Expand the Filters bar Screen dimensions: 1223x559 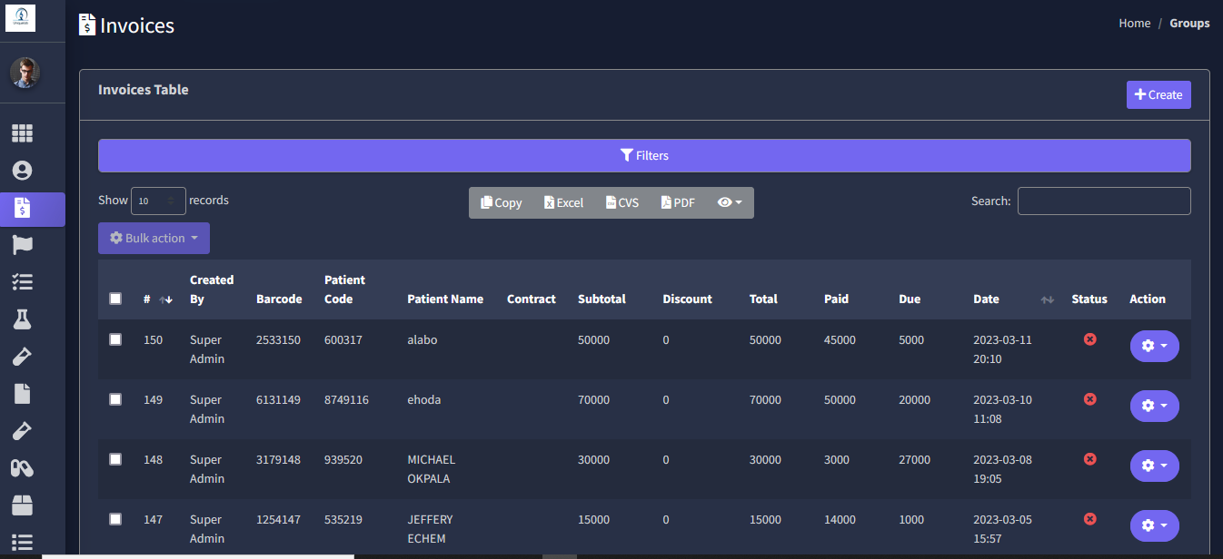pyautogui.click(x=644, y=155)
